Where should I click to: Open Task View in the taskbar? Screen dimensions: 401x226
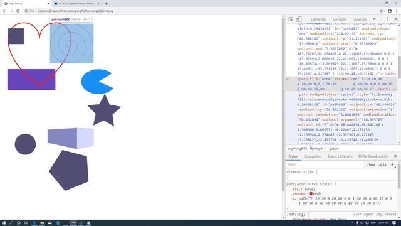tap(26, 223)
